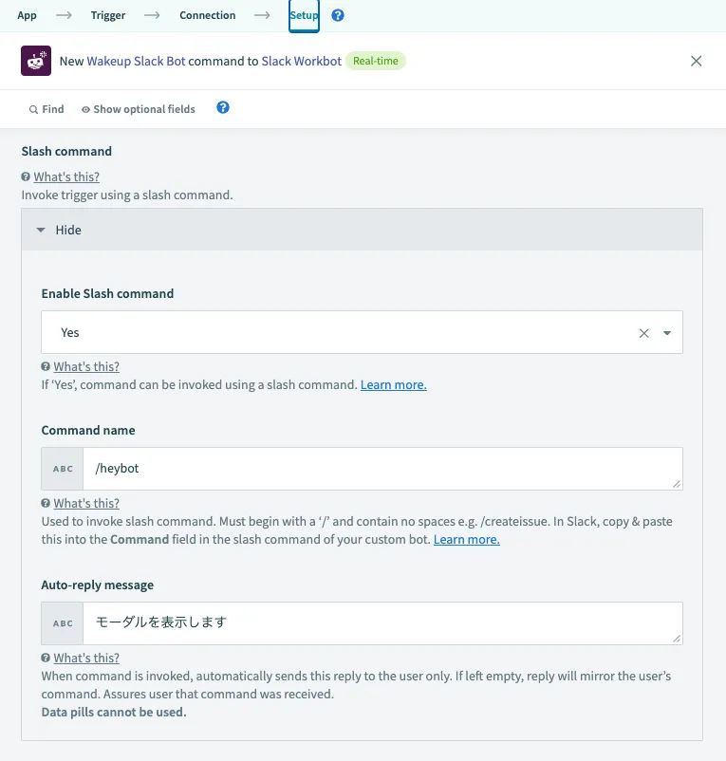Collapse the Slash command Hide section
The height and width of the screenshot is (761, 726).
coord(59,230)
